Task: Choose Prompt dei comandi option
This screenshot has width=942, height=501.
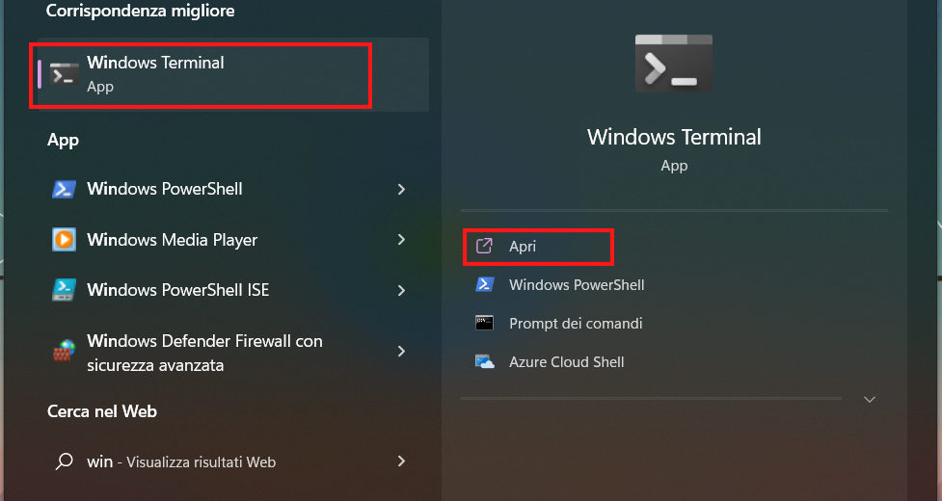Action: point(575,324)
